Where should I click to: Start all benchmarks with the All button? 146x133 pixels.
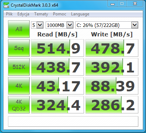click(19, 29)
